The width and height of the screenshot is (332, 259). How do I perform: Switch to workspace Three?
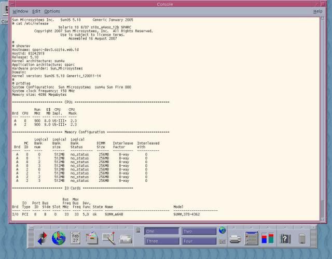click(x=161, y=241)
